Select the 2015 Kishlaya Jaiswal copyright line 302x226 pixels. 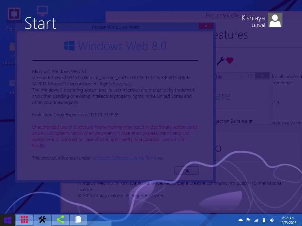120,196
